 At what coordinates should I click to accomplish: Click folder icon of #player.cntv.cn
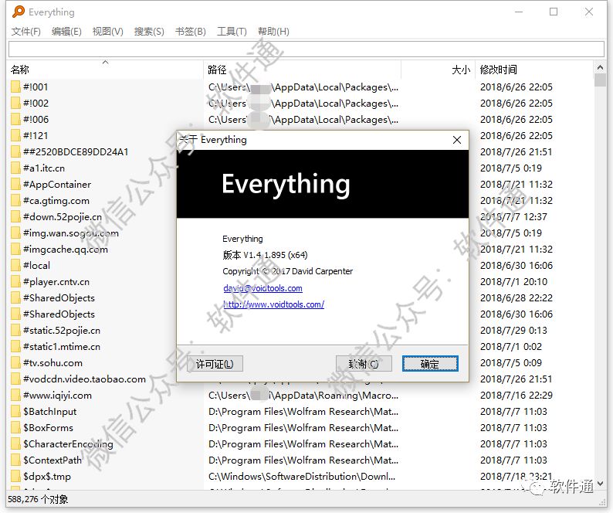[x=15, y=282]
